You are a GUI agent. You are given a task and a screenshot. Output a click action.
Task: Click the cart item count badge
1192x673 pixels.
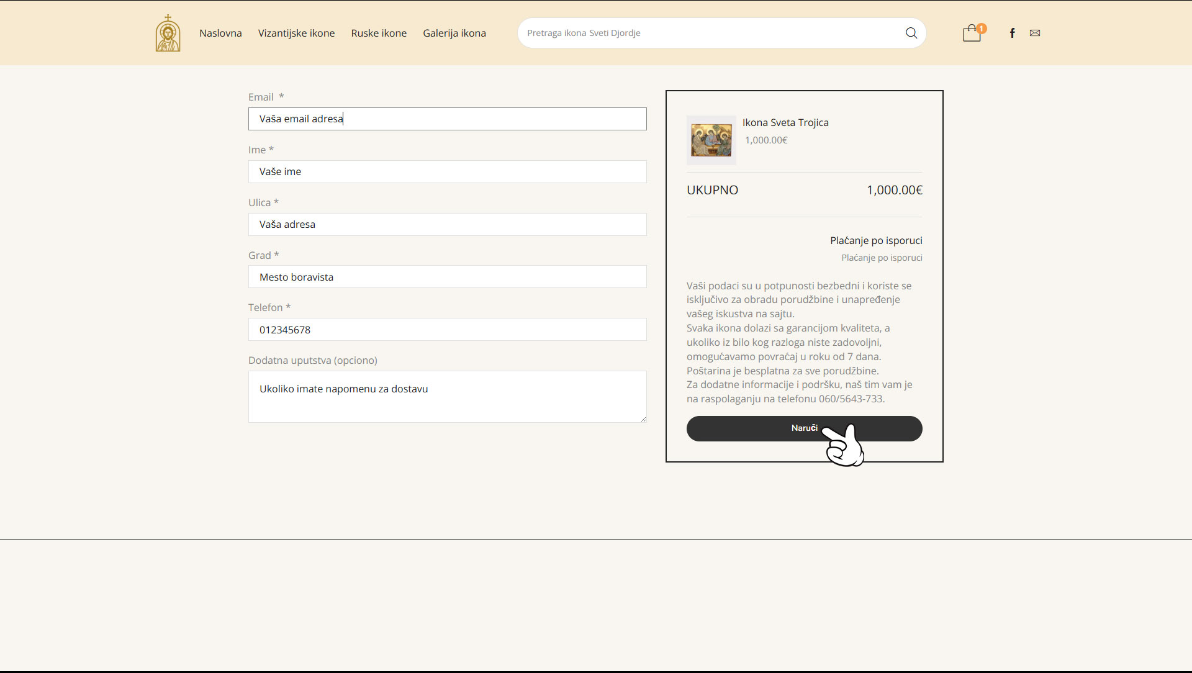coord(982,28)
